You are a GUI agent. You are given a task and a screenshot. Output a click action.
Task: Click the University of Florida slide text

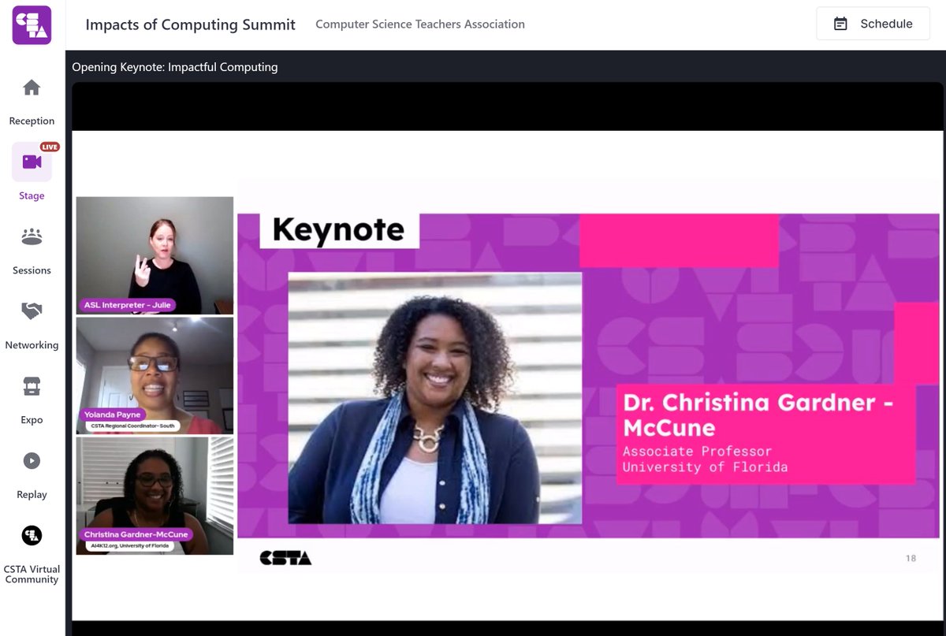705,467
